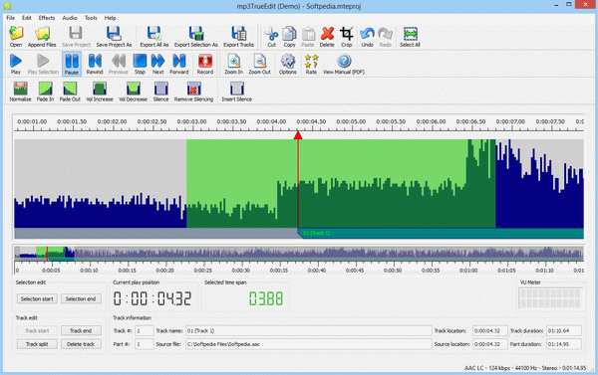Apply the Fade In effect
Image resolution: width=598 pixels, height=375 pixels.
45,92
